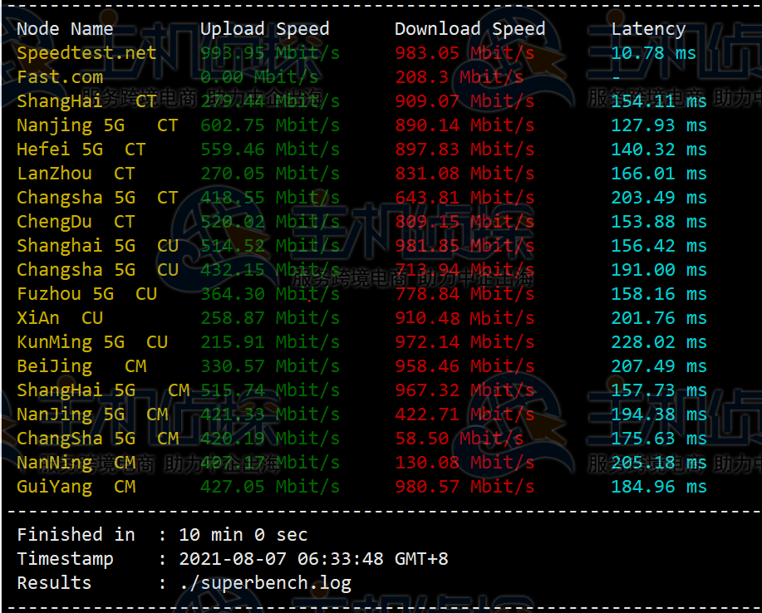The width and height of the screenshot is (762, 613).
Task: Click Fuzhou 5G CU node name
Action: [x=86, y=294]
